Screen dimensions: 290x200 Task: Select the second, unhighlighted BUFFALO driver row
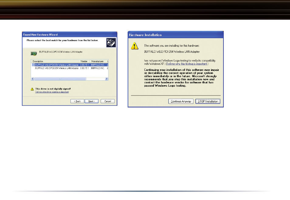pos(70,68)
